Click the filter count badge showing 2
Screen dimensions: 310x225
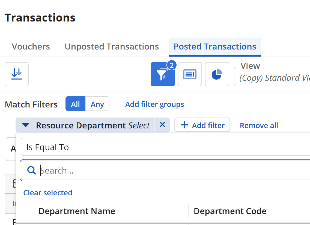[172, 65]
